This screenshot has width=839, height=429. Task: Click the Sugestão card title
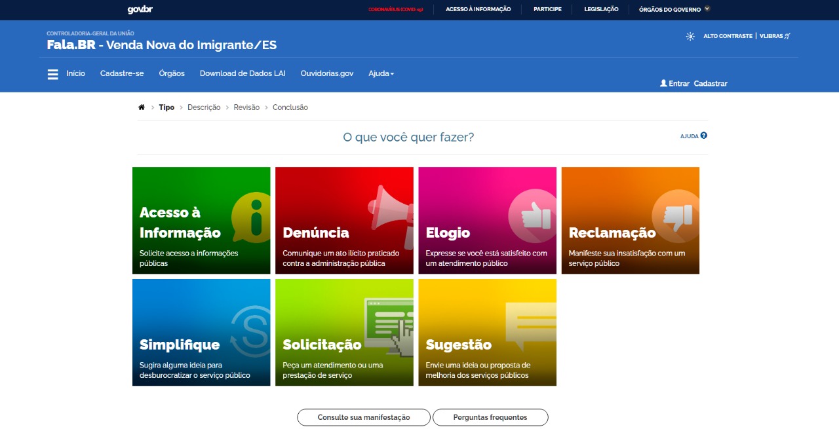coord(458,345)
